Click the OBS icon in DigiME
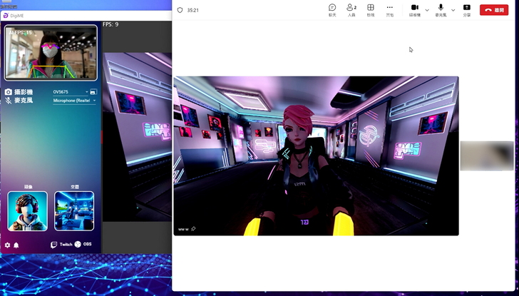Screen dimensions: 519x296 click(78, 245)
